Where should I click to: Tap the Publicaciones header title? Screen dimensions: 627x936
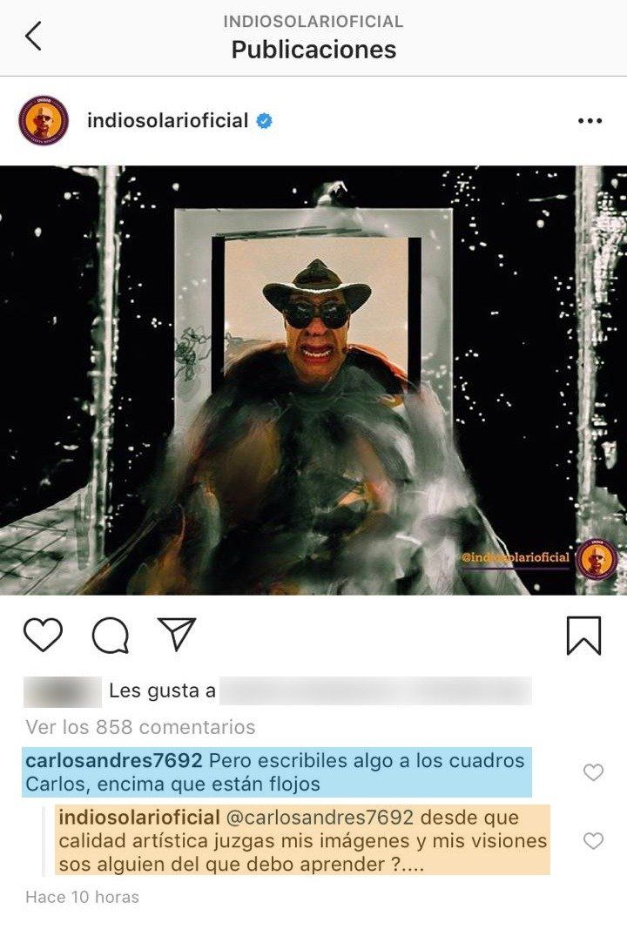[x=313, y=50]
